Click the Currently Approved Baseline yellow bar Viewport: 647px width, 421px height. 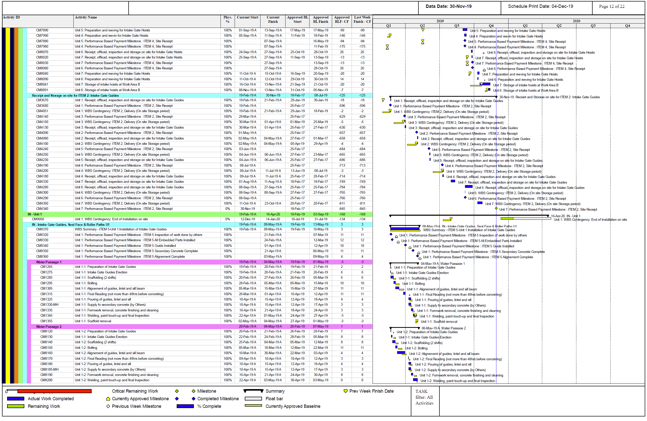(x=253, y=406)
